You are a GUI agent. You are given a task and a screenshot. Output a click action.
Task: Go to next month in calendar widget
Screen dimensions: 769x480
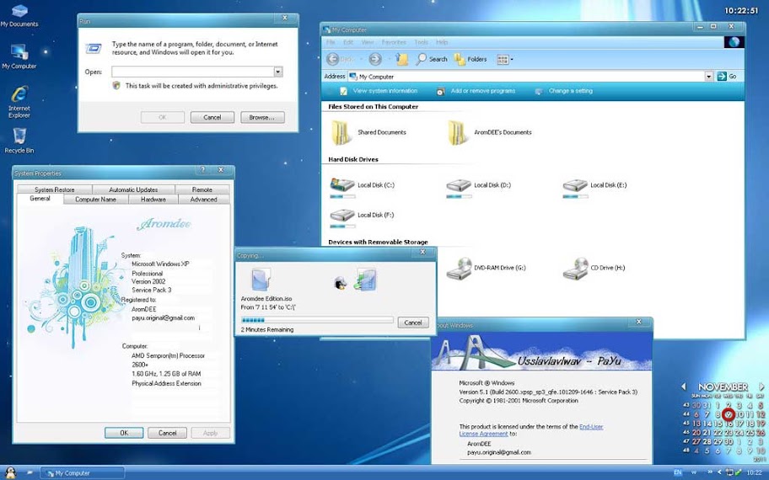click(x=761, y=387)
